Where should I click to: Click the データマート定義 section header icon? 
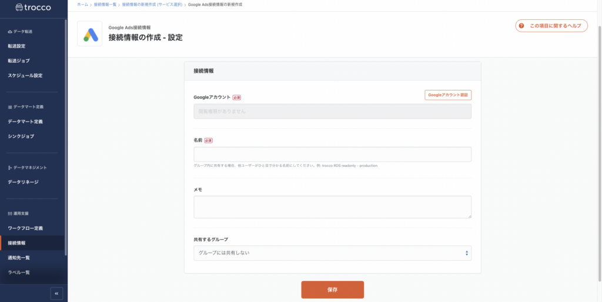10,107
